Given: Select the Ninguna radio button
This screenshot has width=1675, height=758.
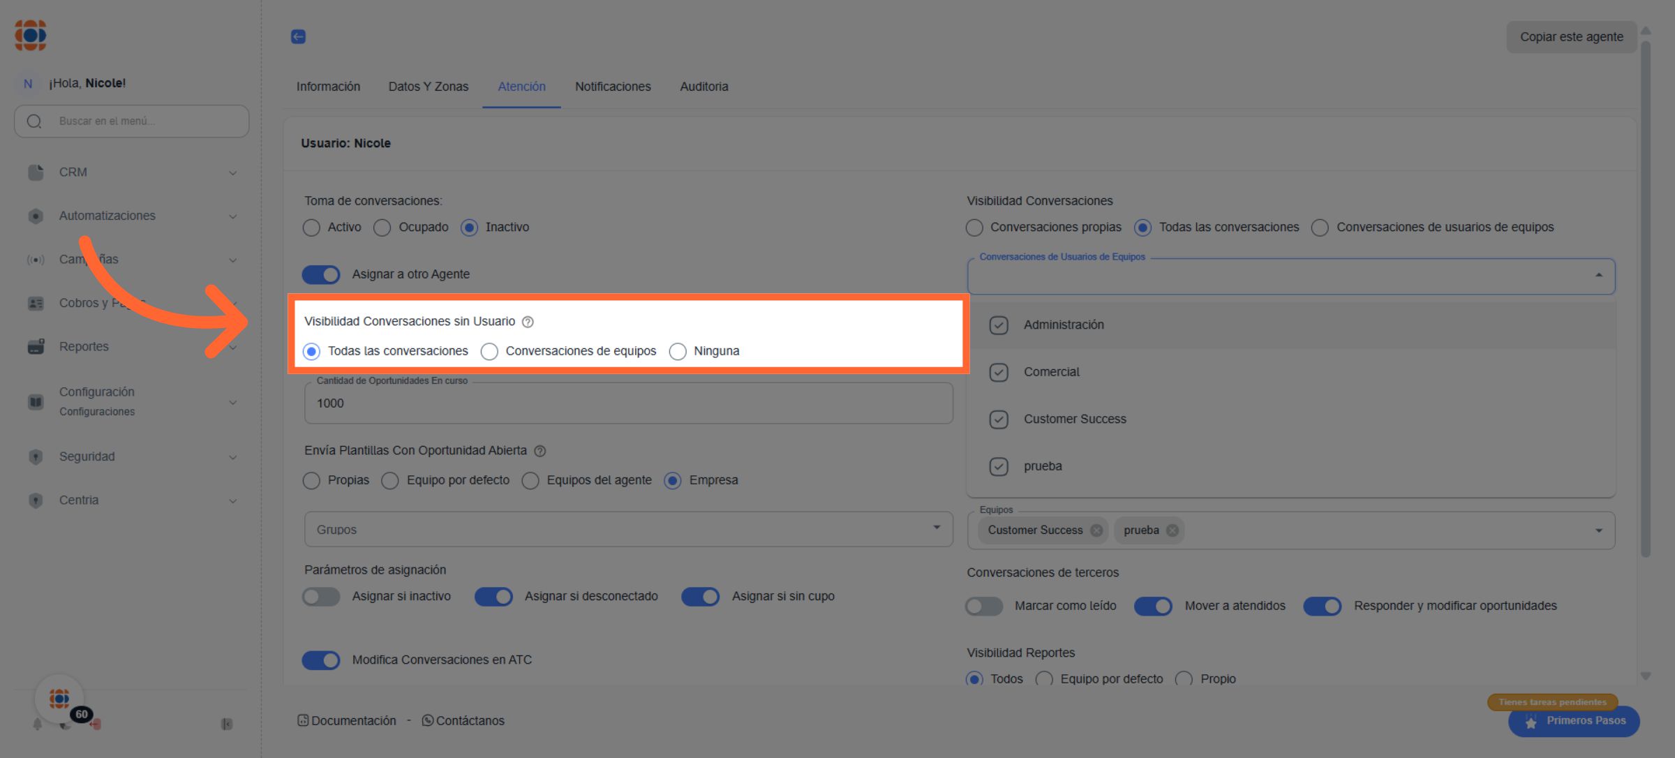Looking at the screenshot, I should (678, 351).
